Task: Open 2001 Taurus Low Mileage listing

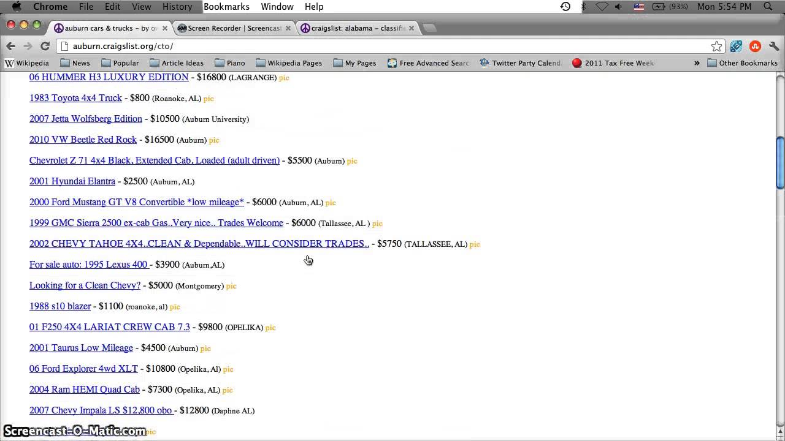Action: coord(81,348)
